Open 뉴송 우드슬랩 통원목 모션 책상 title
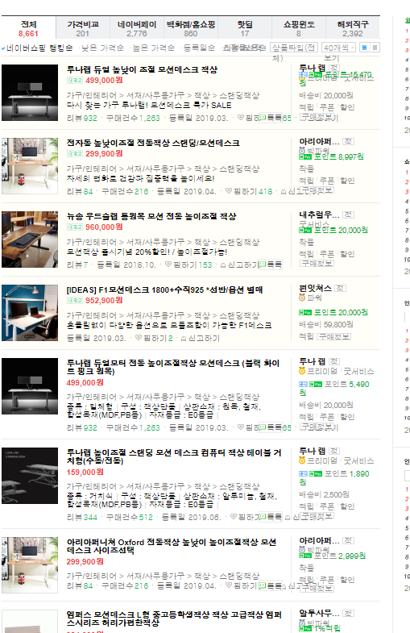This screenshot has width=410, height=633. coord(151,216)
